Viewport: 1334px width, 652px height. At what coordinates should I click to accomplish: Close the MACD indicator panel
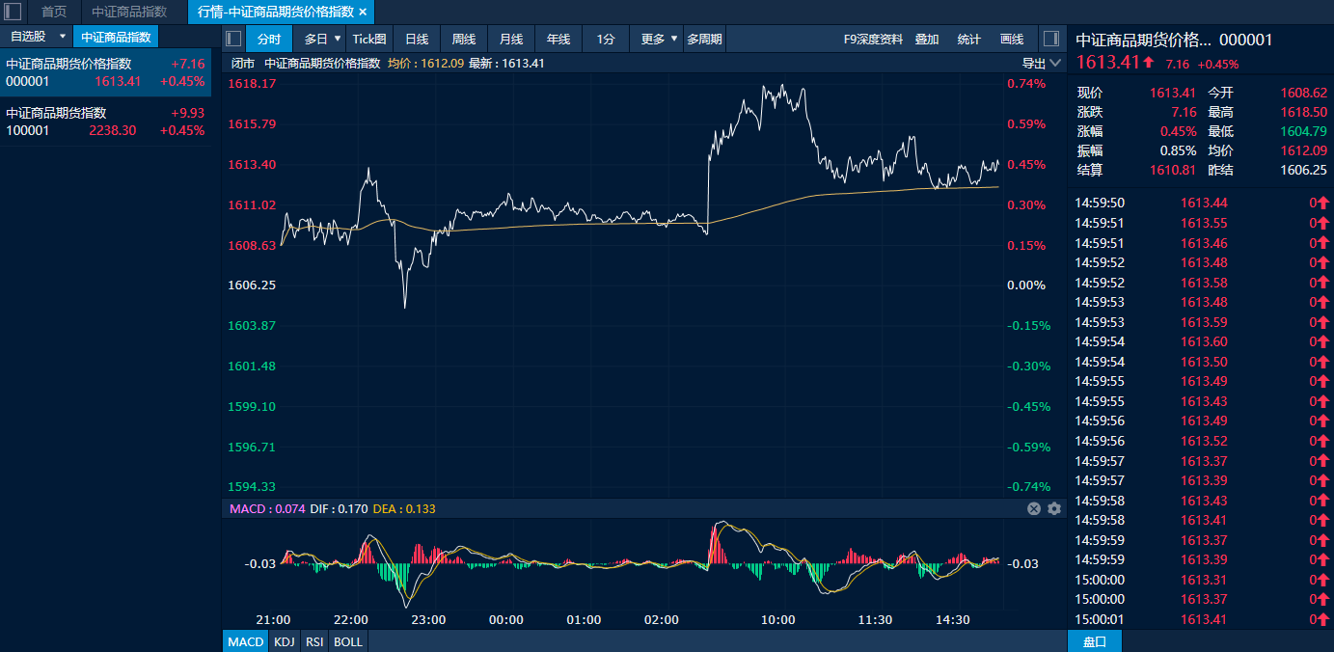point(1034,508)
